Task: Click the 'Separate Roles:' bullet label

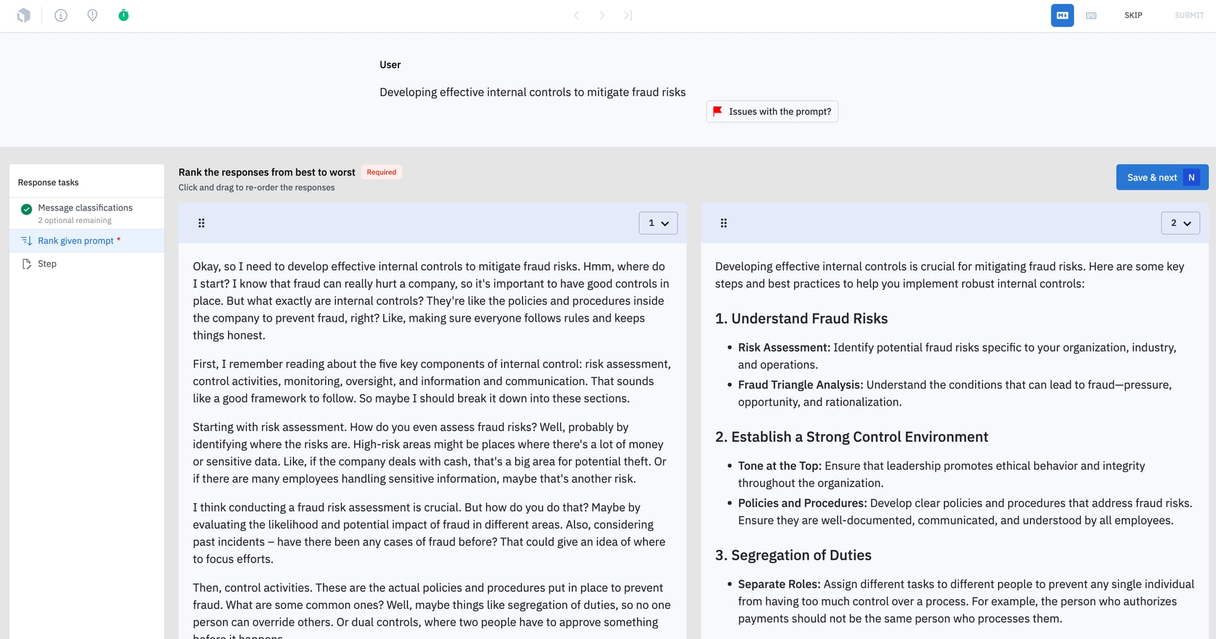Action: [779, 585]
